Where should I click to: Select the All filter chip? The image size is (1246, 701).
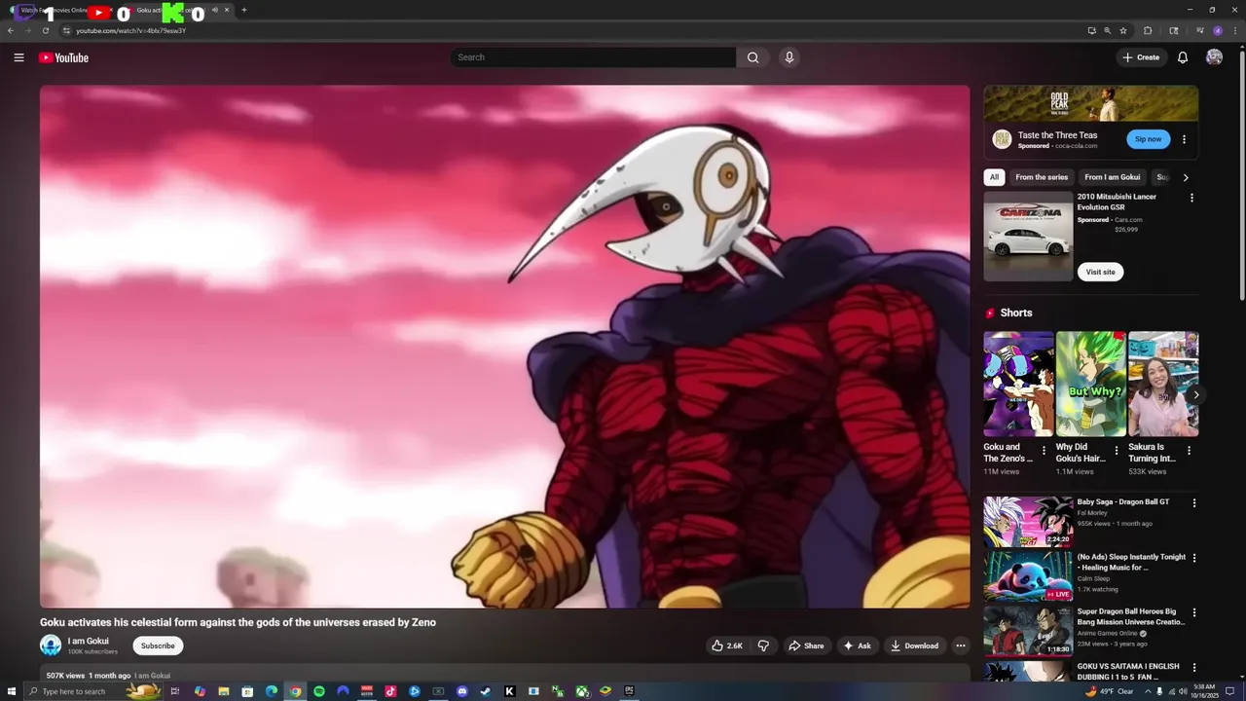click(994, 177)
